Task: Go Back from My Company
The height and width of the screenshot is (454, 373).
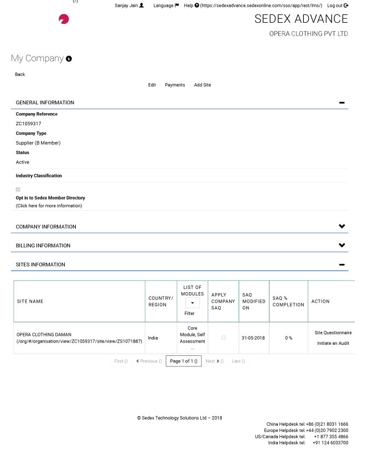Action: (x=20, y=74)
